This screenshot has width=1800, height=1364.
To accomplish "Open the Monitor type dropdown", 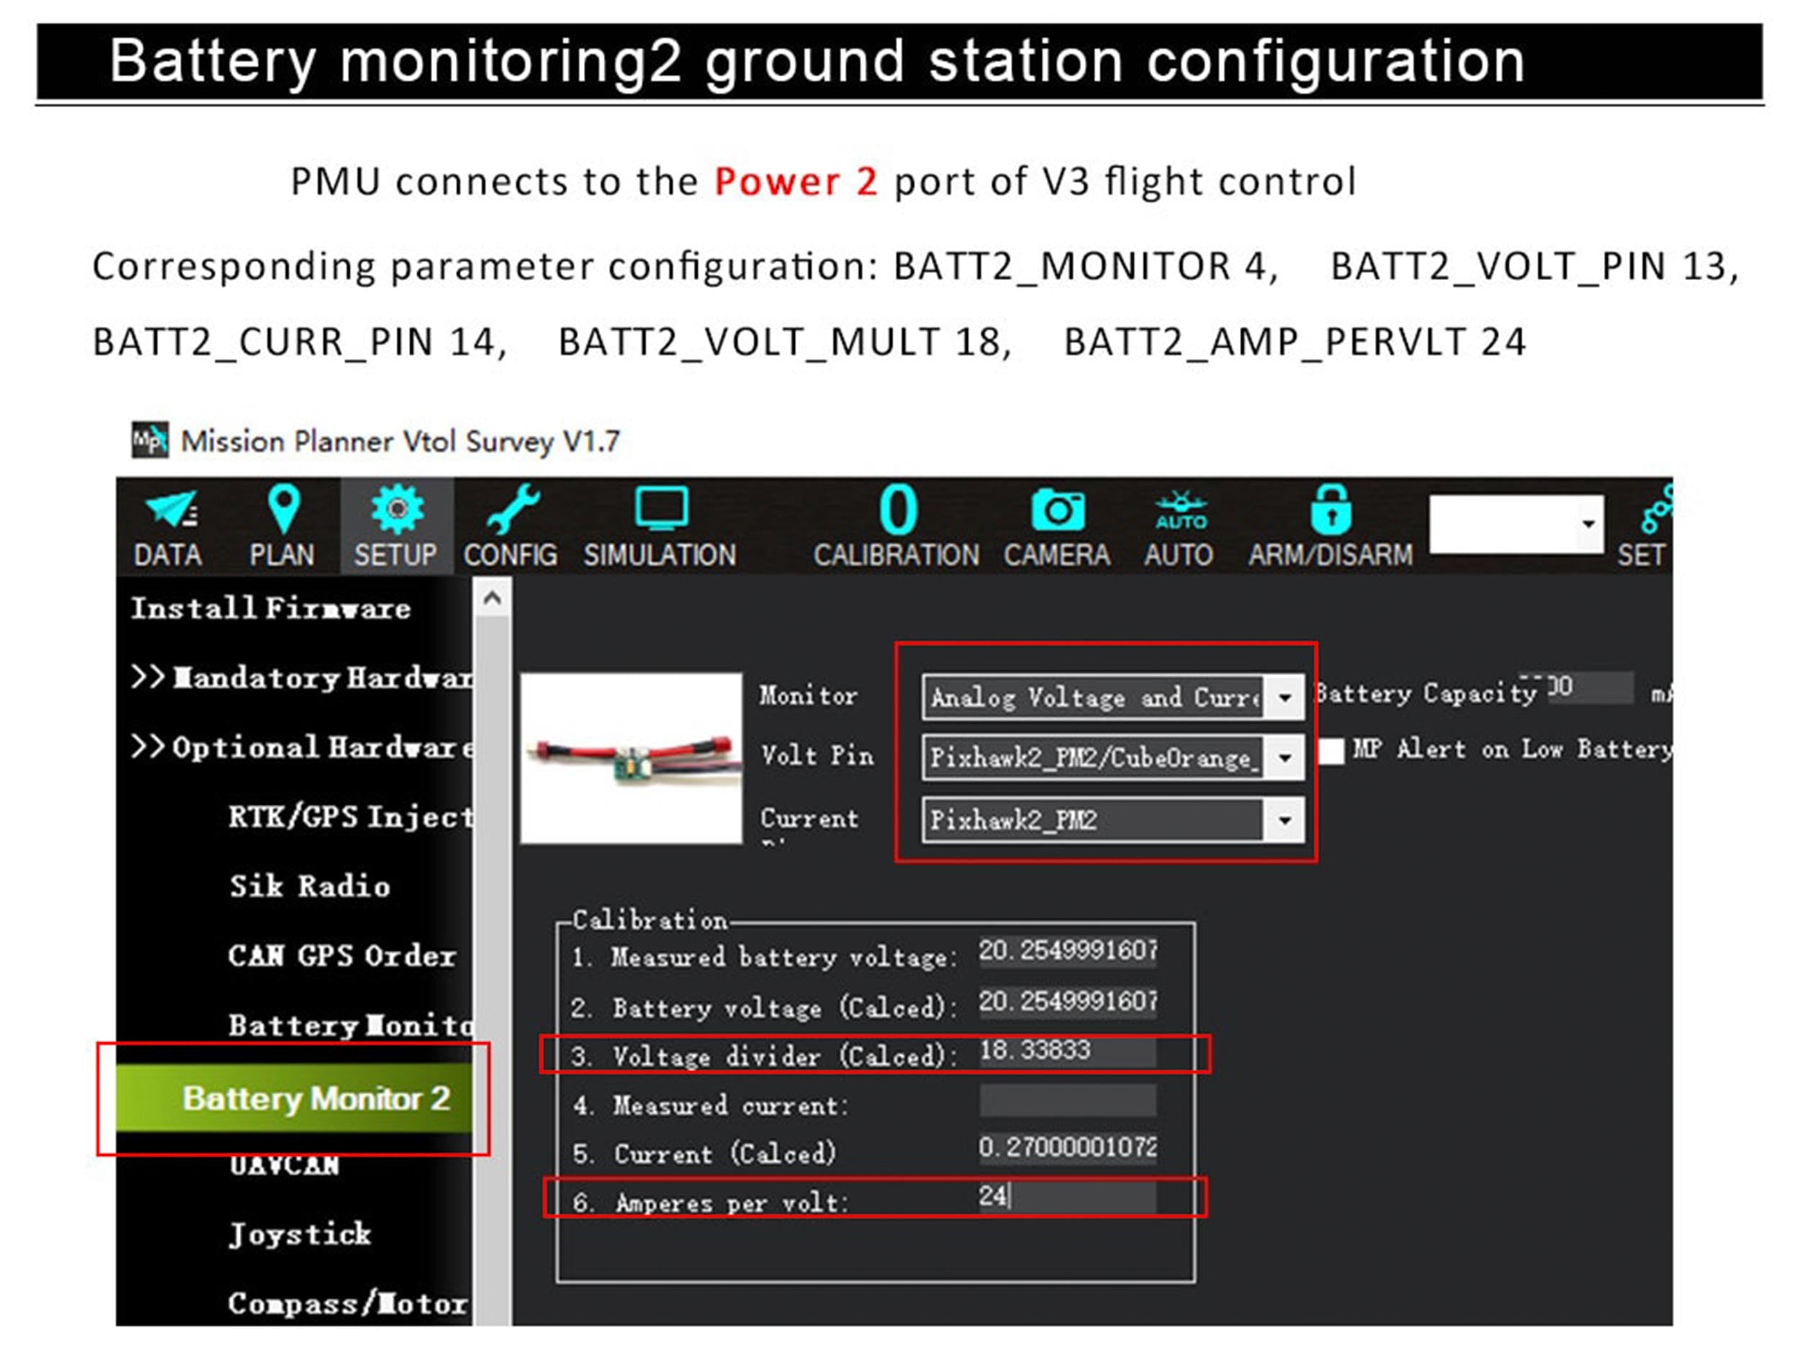I will (x=1284, y=697).
